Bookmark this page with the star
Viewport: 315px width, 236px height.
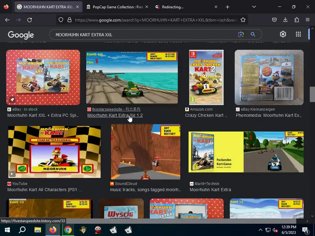(243, 20)
